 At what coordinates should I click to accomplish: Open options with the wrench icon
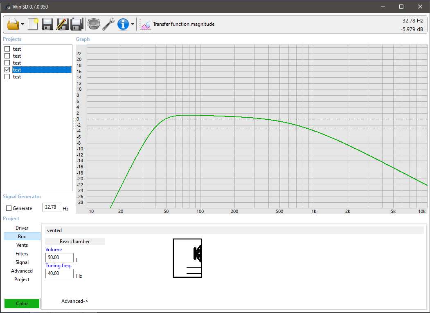coord(108,24)
